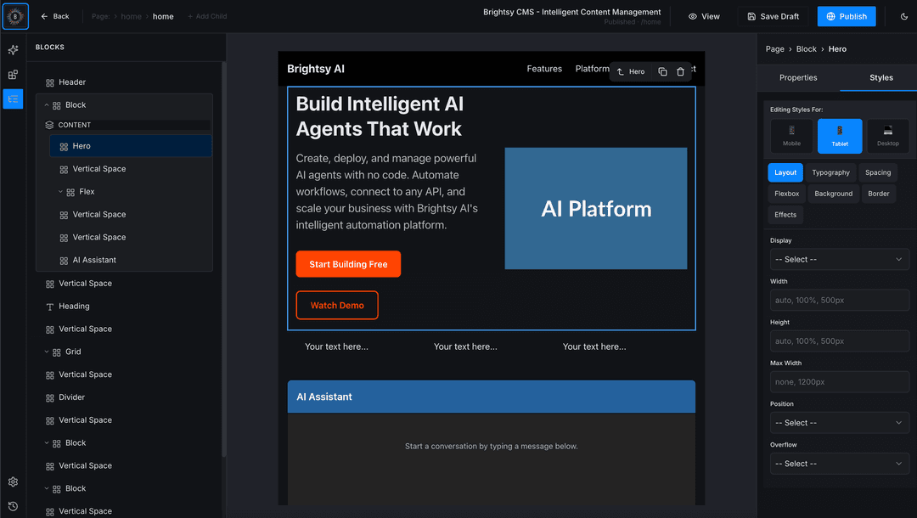Publish the page

tap(846, 16)
